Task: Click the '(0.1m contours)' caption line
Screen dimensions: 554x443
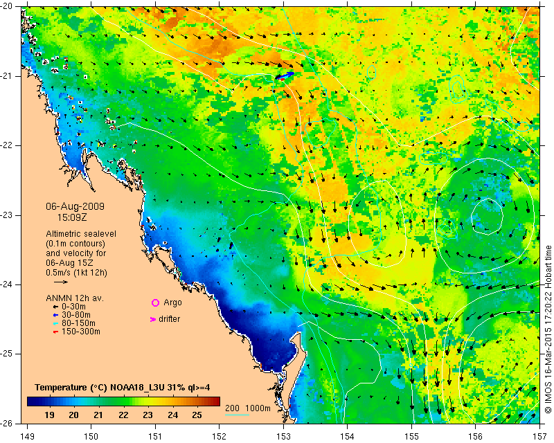Action: click(75, 244)
